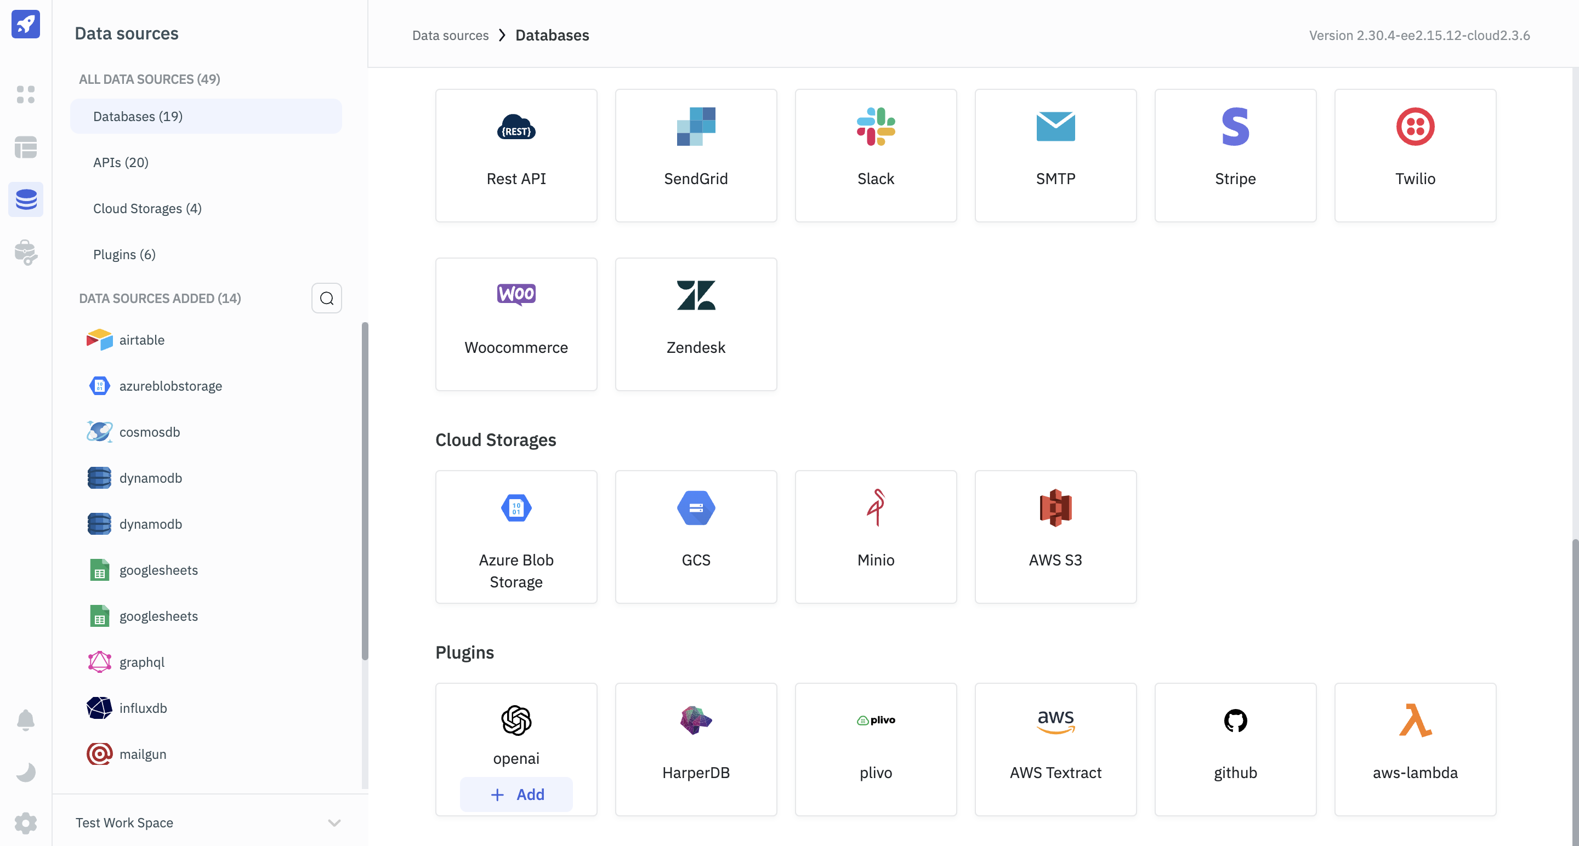The height and width of the screenshot is (846, 1579).
Task: Select the APIs (20) tab
Action: point(120,162)
